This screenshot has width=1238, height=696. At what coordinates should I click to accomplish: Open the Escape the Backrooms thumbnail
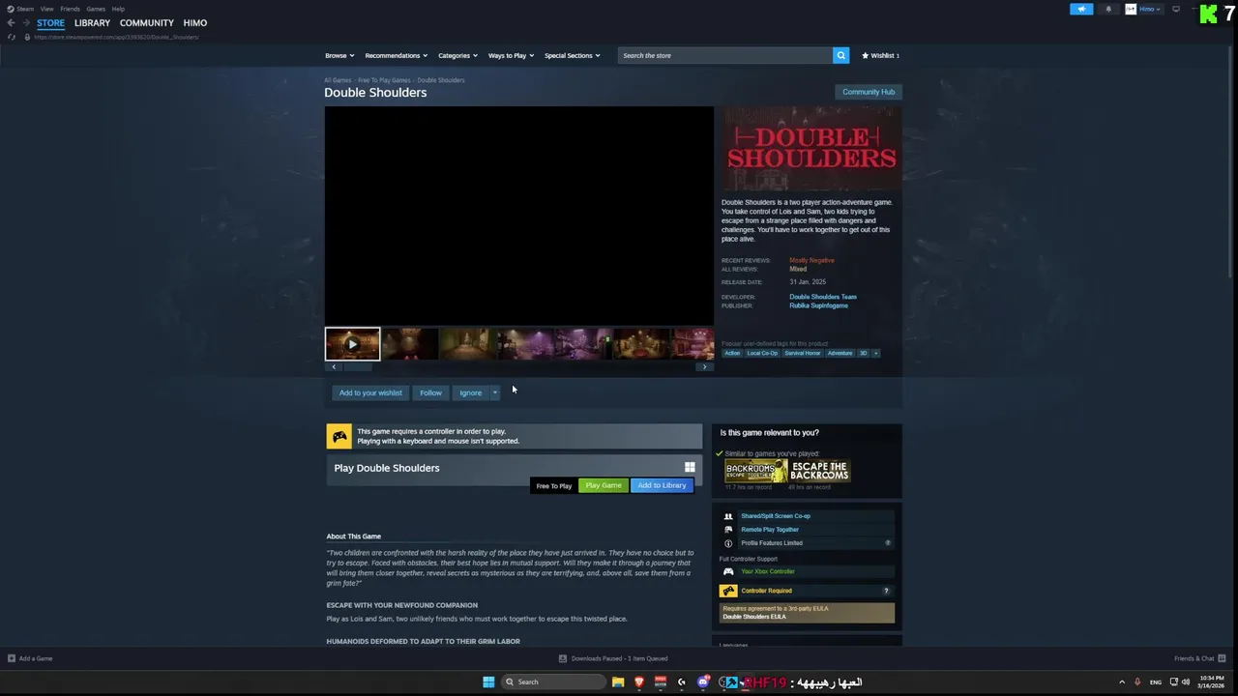tap(819, 471)
